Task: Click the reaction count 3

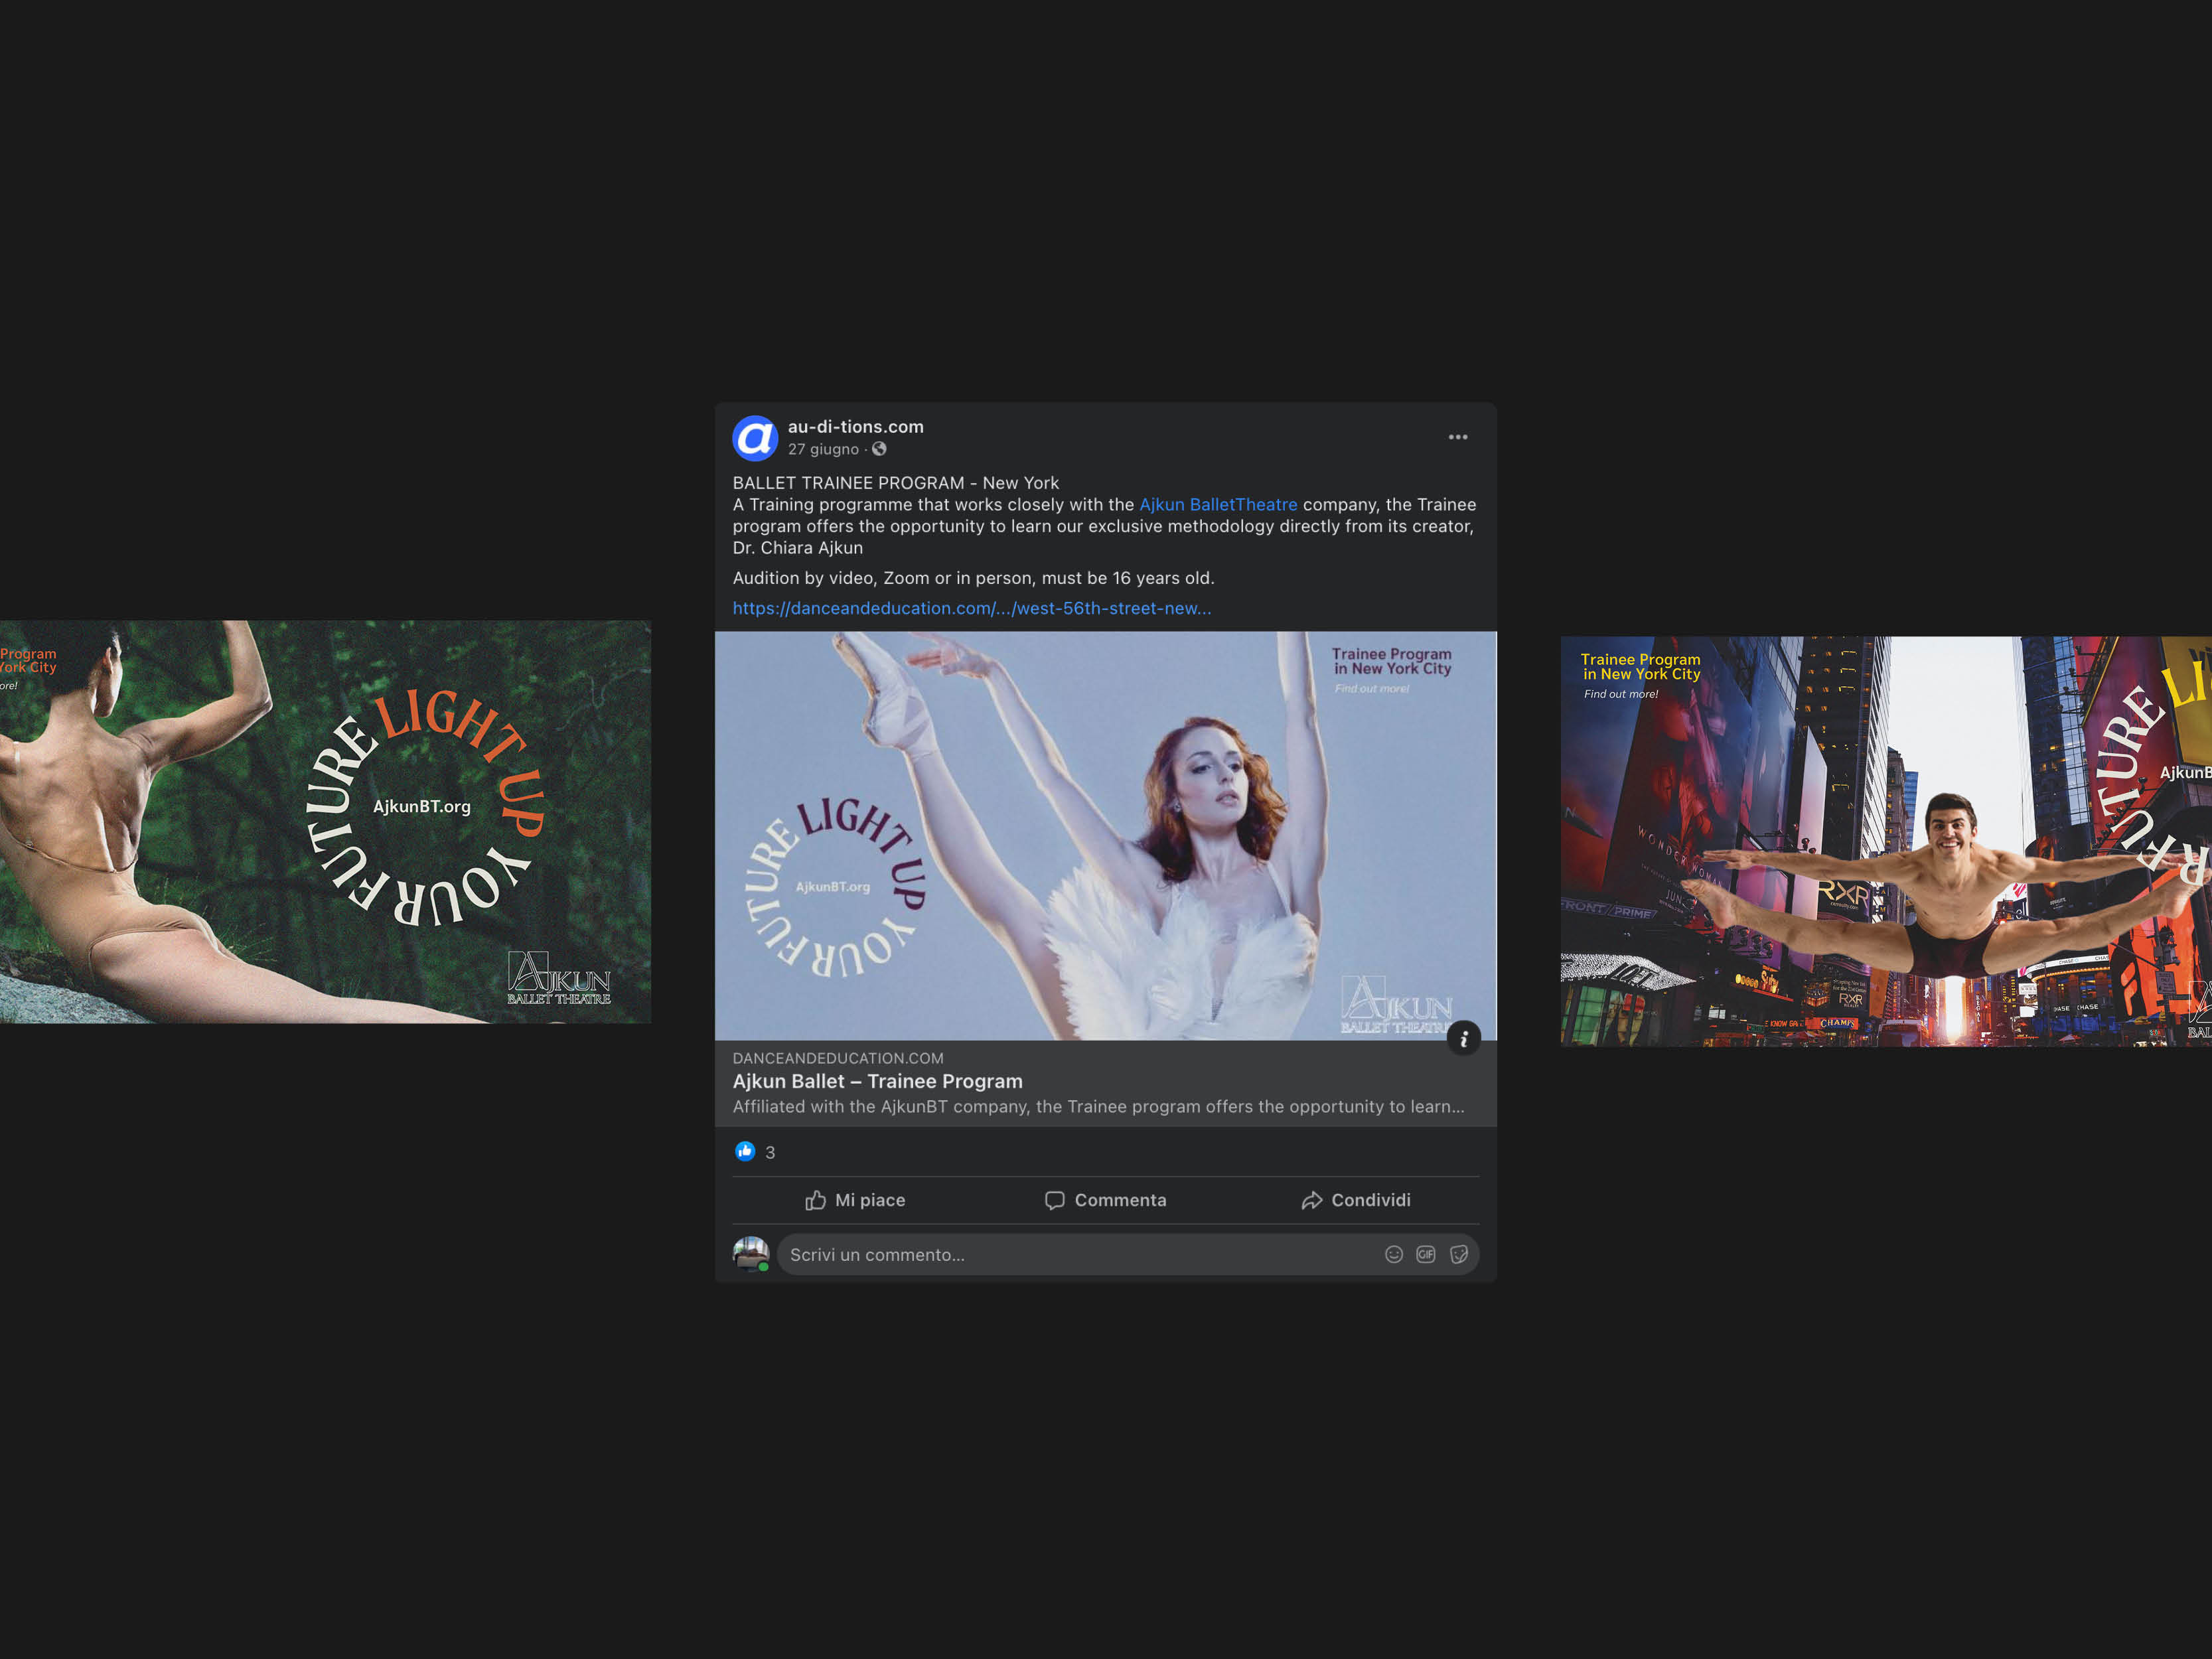Action: (x=770, y=1152)
